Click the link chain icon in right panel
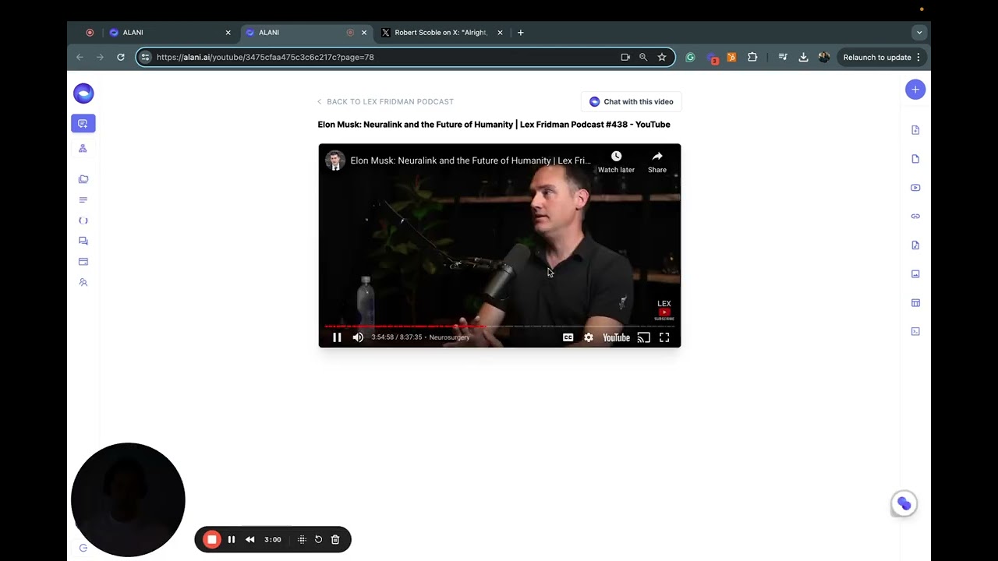This screenshot has height=561, width=998. (x=915, y=217)
